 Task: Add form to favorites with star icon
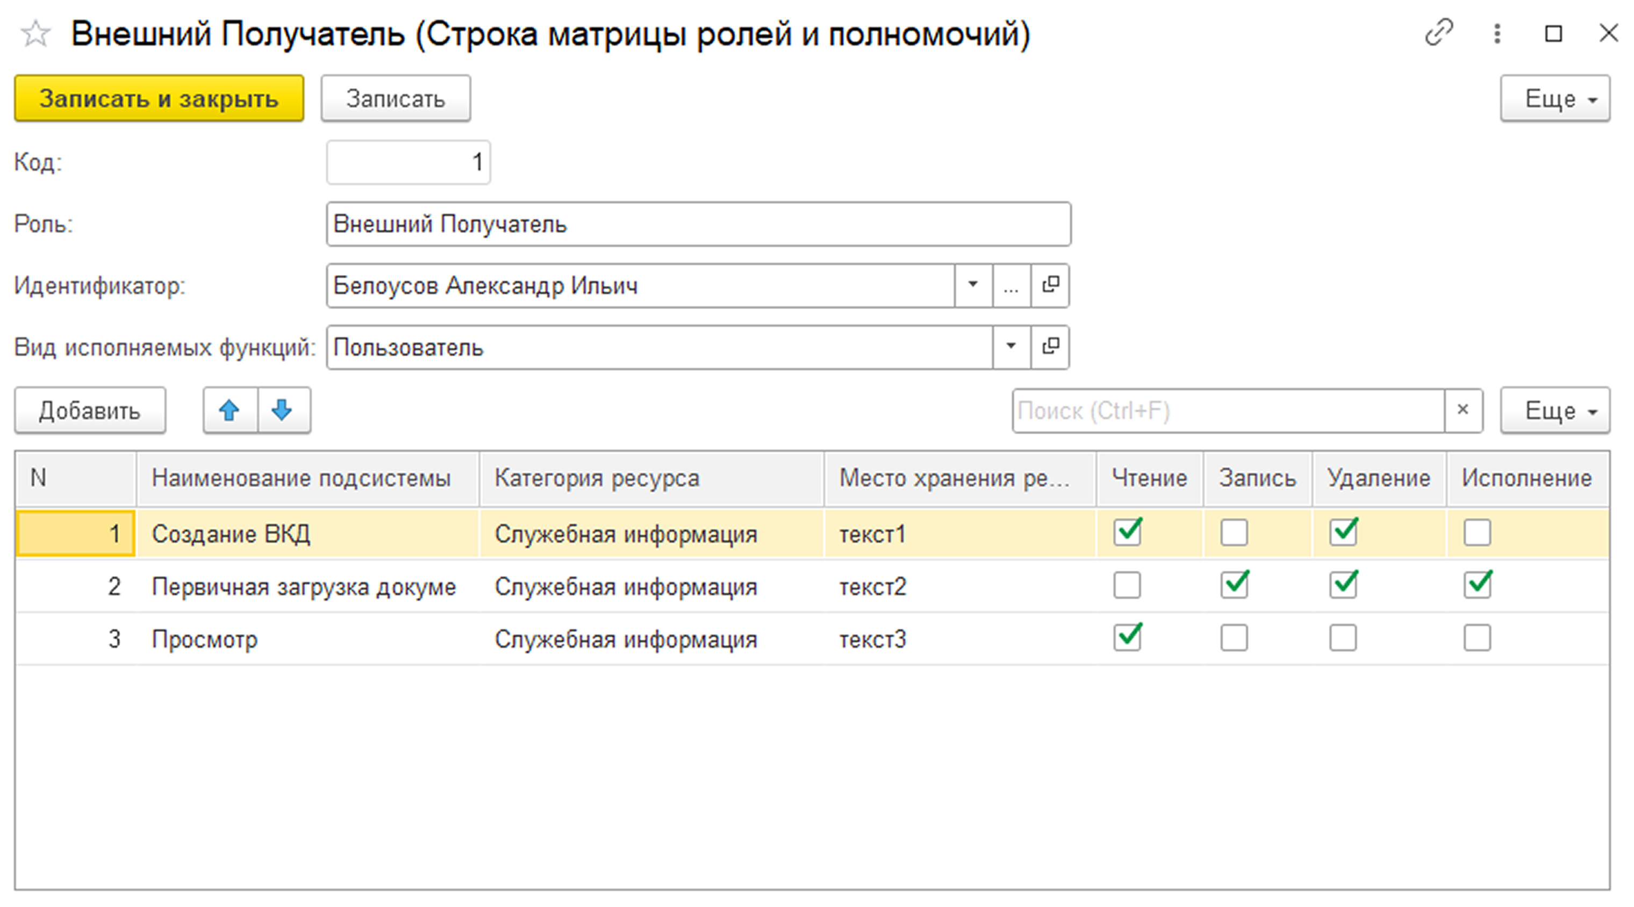(x=35, y=34)
